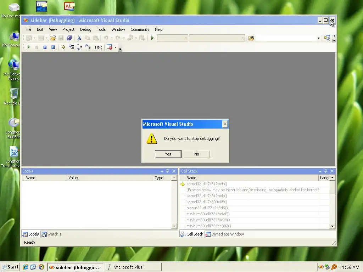Switch to the Call Stack tab
The image size is (363, 272).
(192, 234)
